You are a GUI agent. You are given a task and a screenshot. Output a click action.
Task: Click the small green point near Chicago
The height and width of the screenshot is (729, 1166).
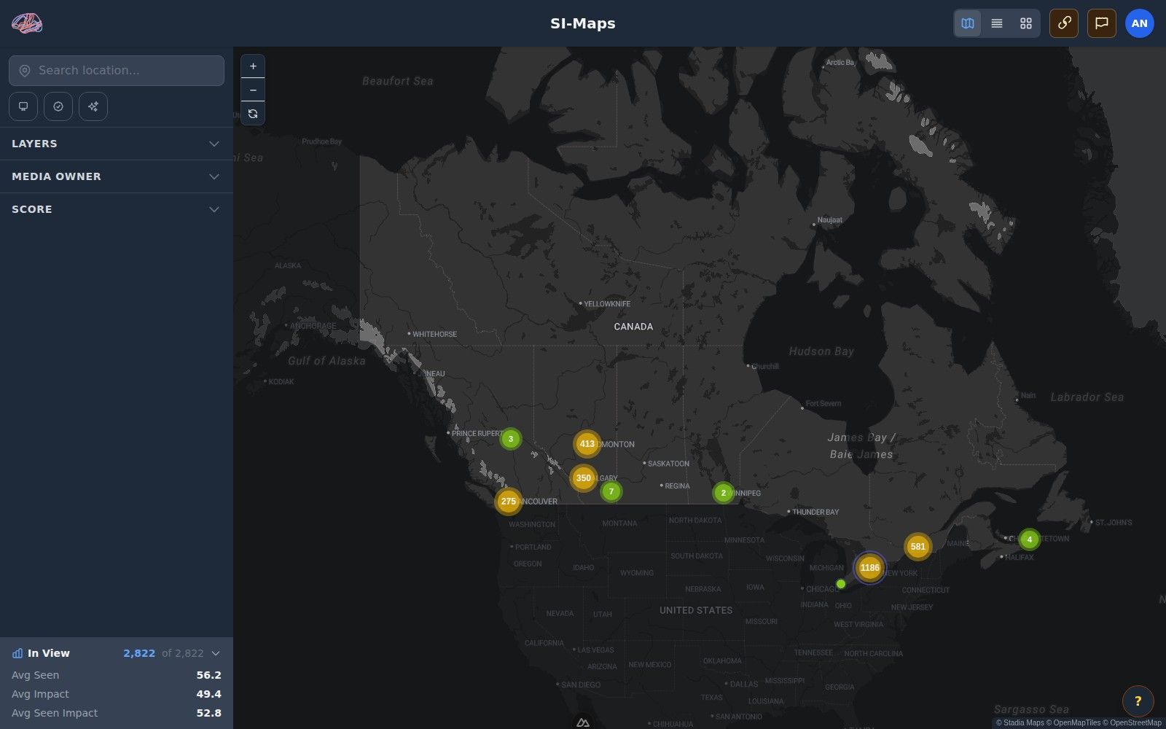point(841,584)
